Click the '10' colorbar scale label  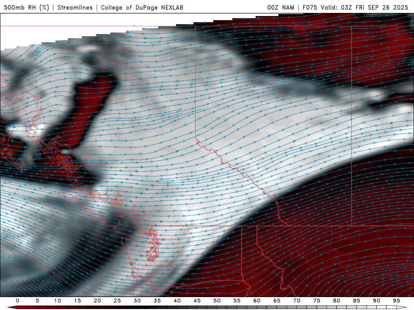[57, 301]
